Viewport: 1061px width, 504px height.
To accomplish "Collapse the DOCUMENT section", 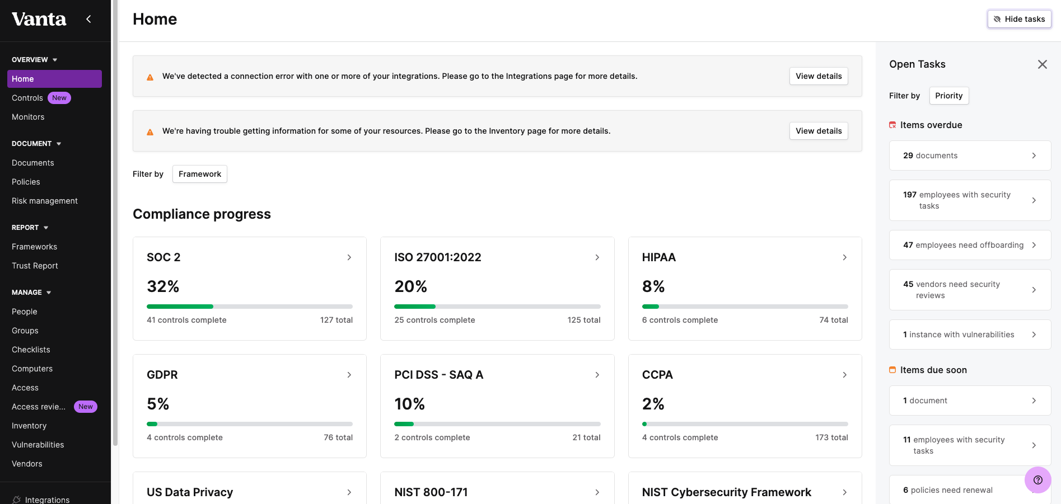I will pyautogui.click(x=36, y=144).
